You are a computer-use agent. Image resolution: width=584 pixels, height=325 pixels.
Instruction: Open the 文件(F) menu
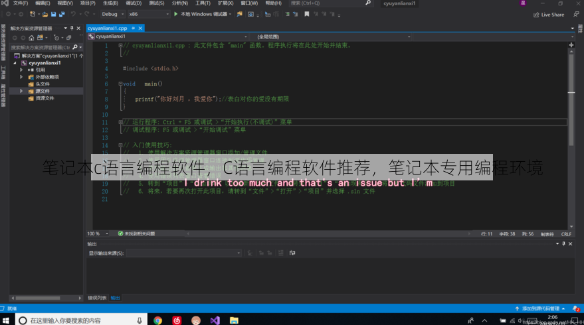(21, 3)
